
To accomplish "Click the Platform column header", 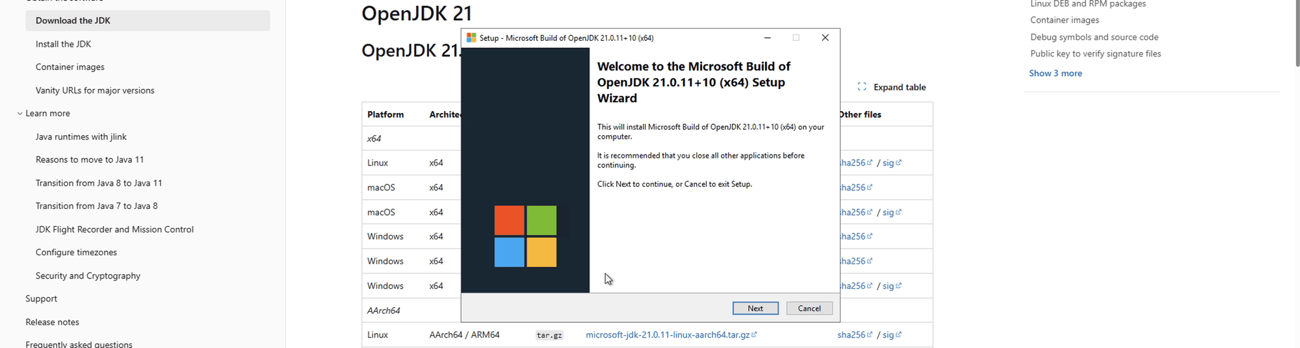I will 385,114.
